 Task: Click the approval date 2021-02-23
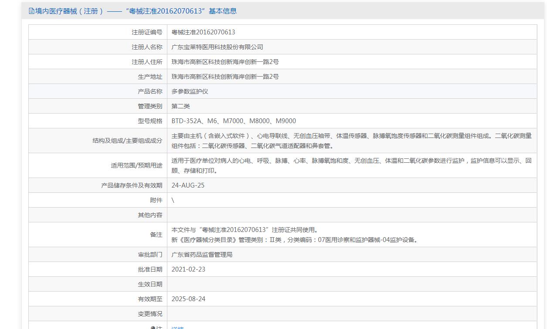pos(188,269)
